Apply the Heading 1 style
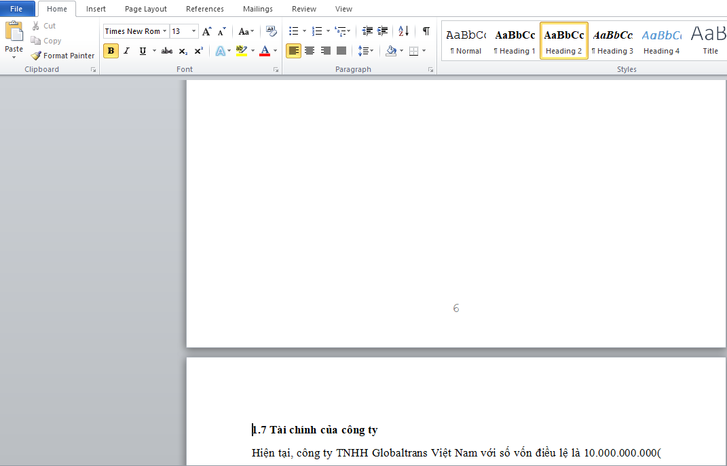 (x=515, y=41)
